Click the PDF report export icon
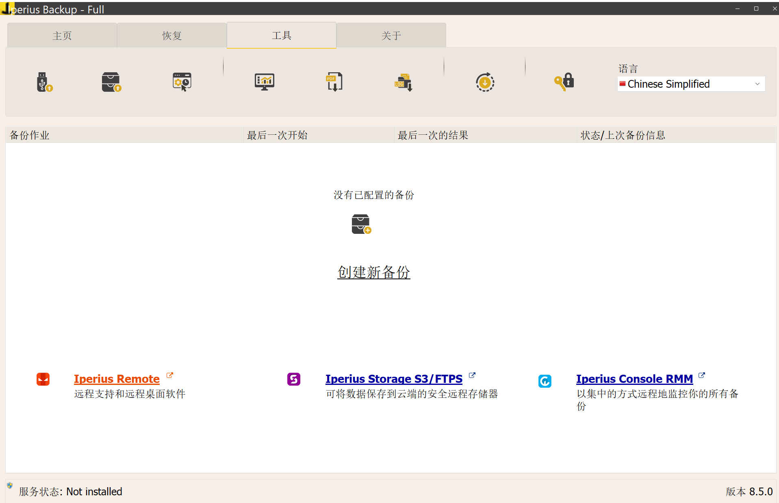 (x=334, y=82)
